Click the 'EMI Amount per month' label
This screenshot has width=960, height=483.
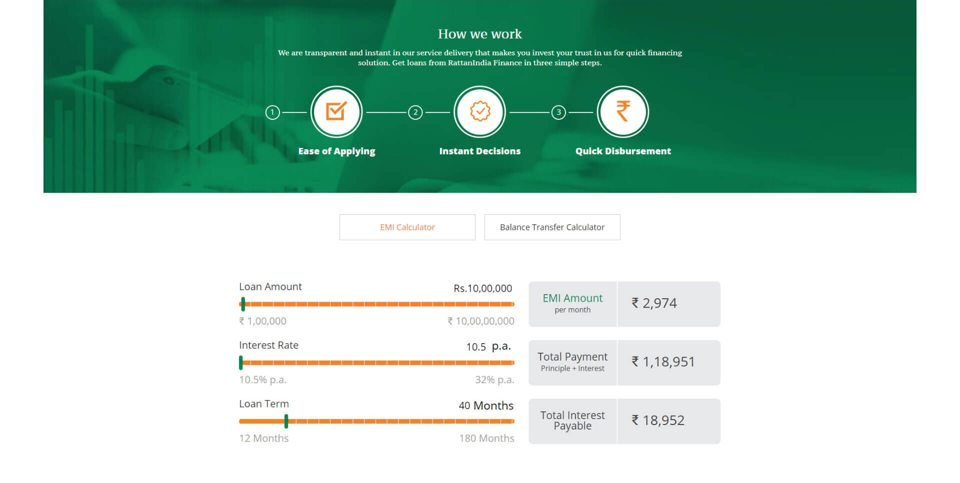pyautogui.click(x=572, y=303)
